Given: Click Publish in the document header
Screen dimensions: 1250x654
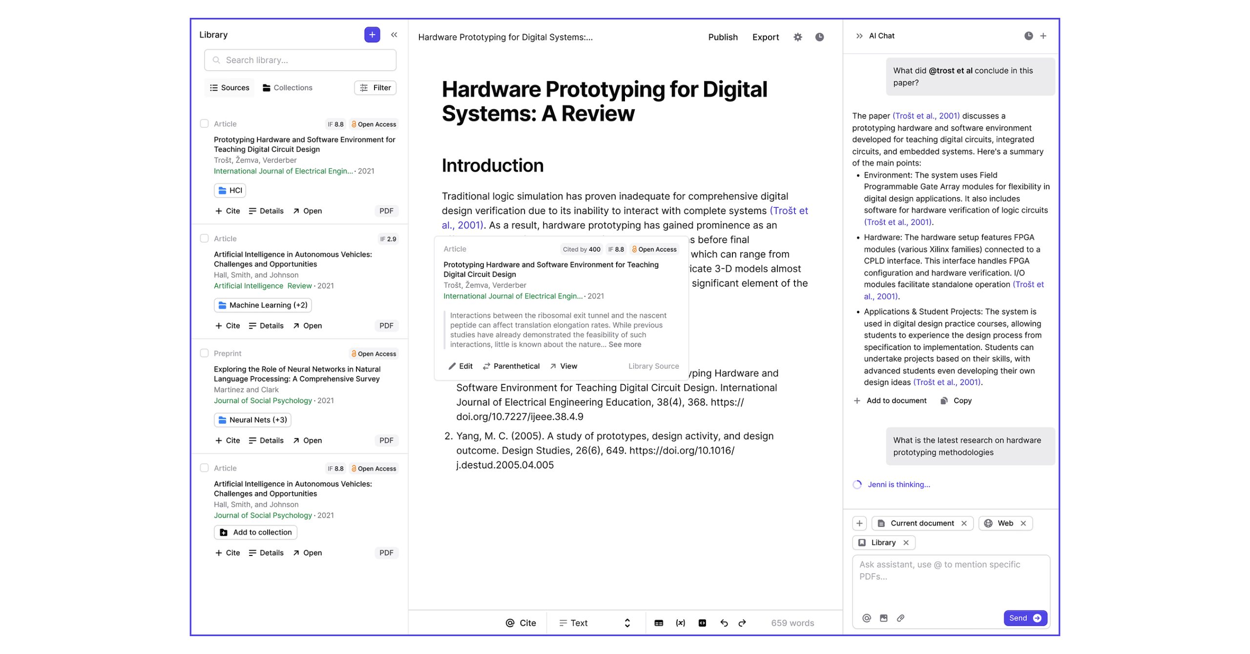Looking at the screenshot, I should [723, 37].
